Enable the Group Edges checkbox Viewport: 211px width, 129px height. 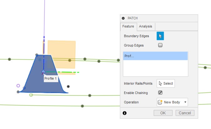point(160,45)
